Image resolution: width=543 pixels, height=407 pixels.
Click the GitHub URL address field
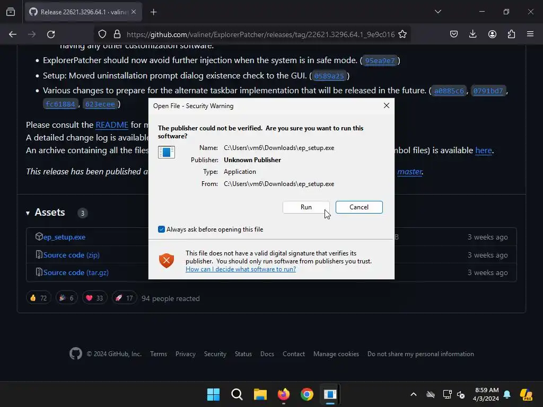(260, 34)
